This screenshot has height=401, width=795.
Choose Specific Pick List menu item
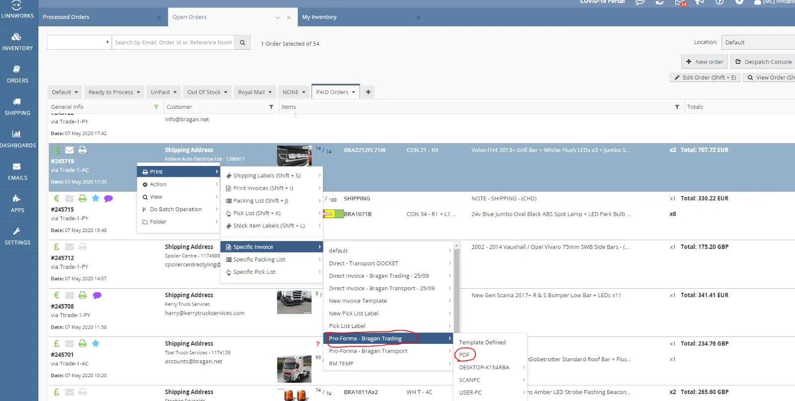coord(271,272)
